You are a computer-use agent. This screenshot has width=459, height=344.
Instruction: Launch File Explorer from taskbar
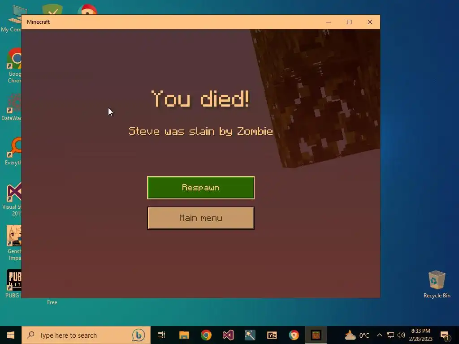tap(184, 335)
